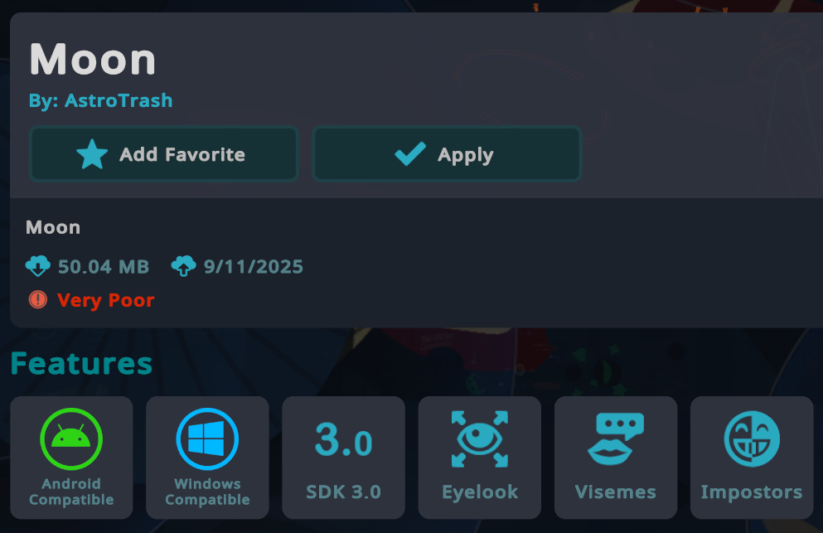Click the Visemes lips icon
Viewport: 823px width, 533px height.
click(616, 439)
